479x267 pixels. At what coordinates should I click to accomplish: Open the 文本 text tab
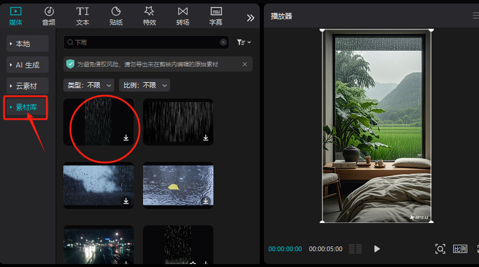[x=83, y=16]
